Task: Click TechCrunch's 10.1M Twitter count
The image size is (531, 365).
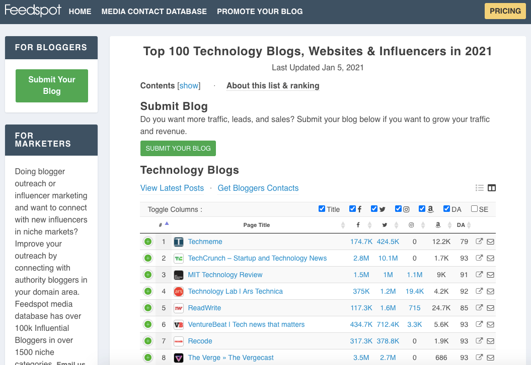Action: pos(388,258)
